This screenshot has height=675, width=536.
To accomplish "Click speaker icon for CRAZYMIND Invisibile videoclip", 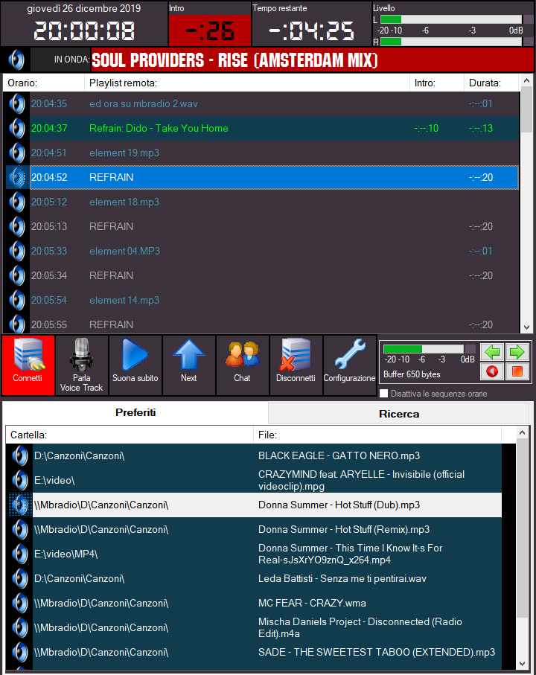I will coord(20,481).
